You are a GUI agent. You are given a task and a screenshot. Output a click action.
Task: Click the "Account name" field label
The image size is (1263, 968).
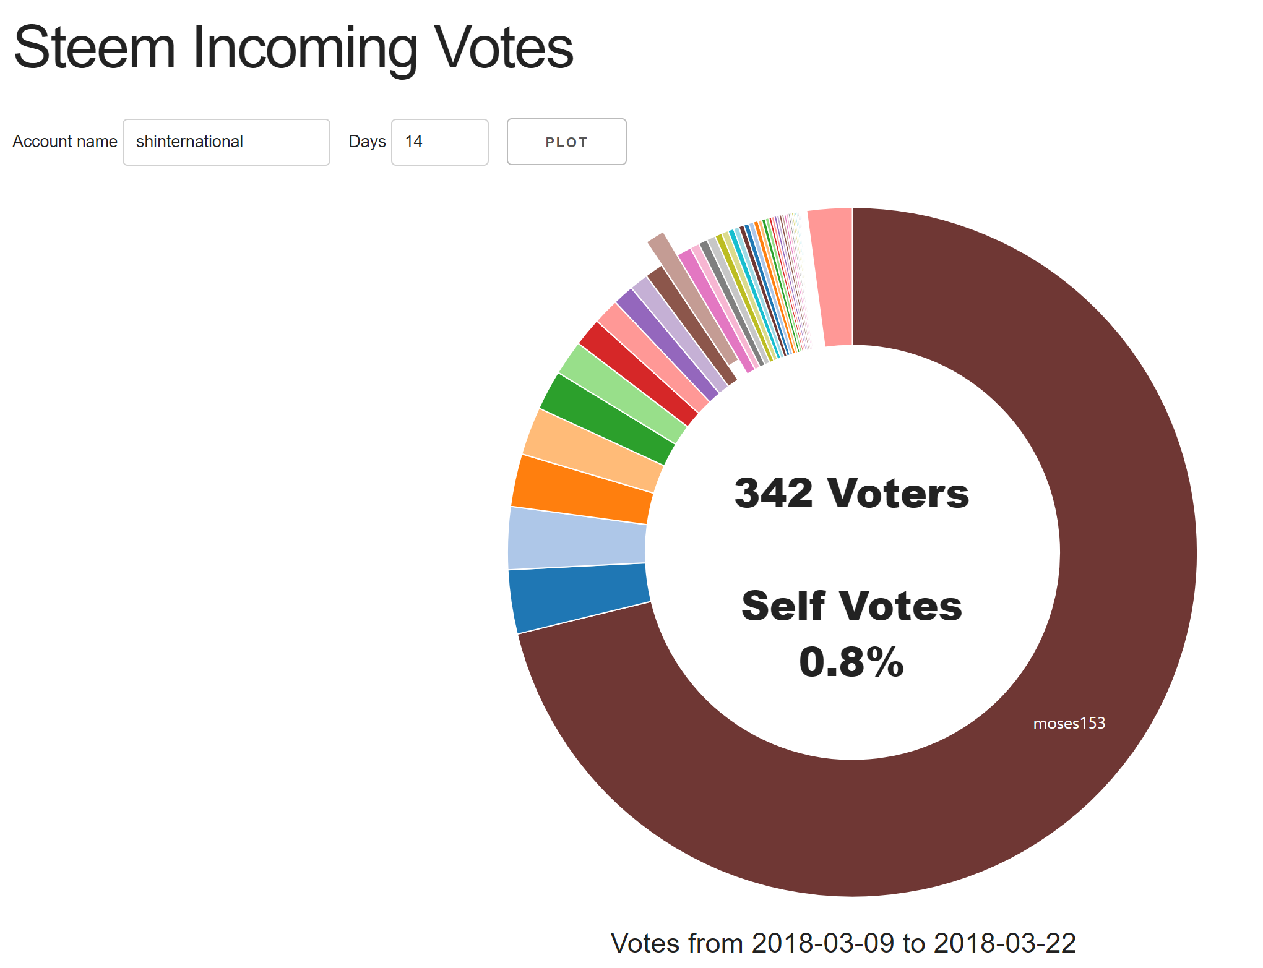click(65, 142)
